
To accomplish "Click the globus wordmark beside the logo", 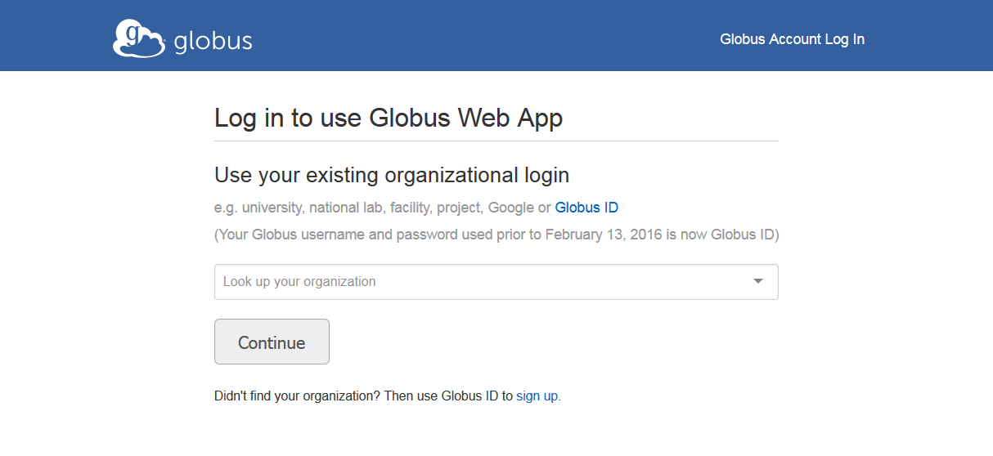I will coord(213,41).
